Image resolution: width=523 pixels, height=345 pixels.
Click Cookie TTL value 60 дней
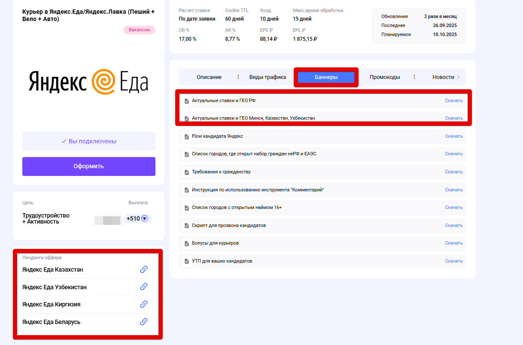[234, 19]
